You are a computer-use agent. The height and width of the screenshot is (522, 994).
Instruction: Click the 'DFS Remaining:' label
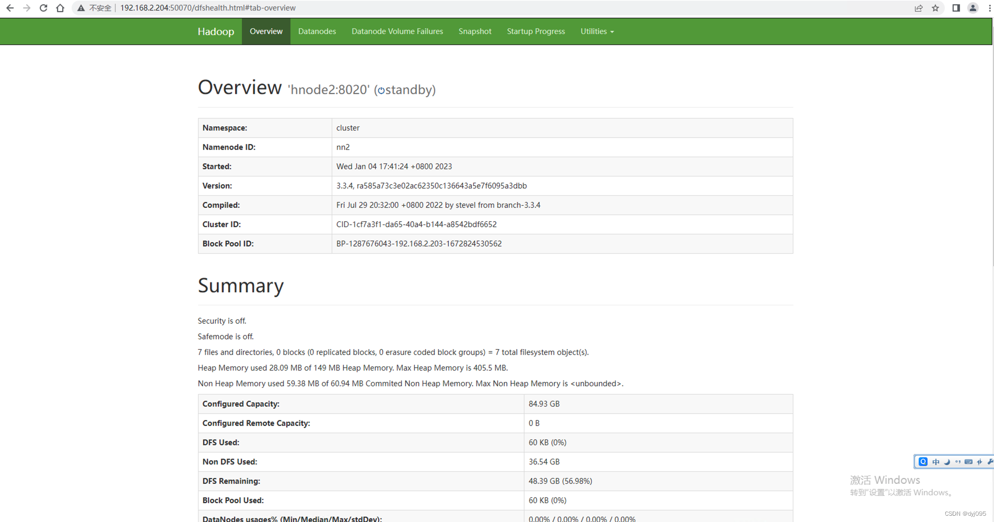point(231,481)
